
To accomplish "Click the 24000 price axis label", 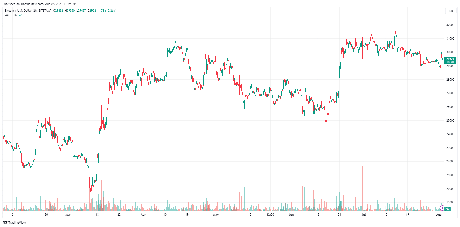I will click(450, 134).
